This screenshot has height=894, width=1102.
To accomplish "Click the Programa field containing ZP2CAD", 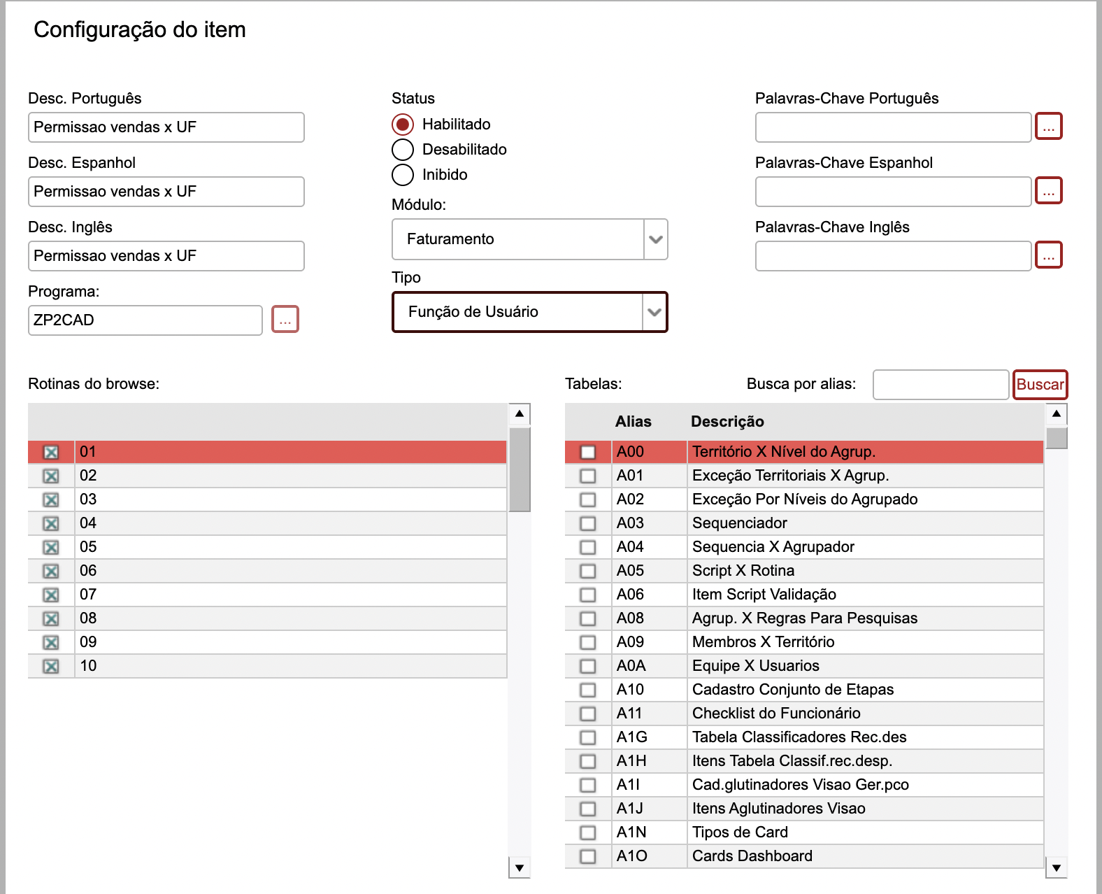I will coord(145,320).
